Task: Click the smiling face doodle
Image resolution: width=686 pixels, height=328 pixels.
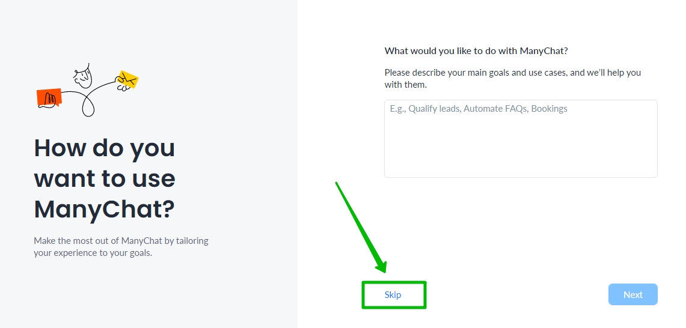Action: click(83, 76)
